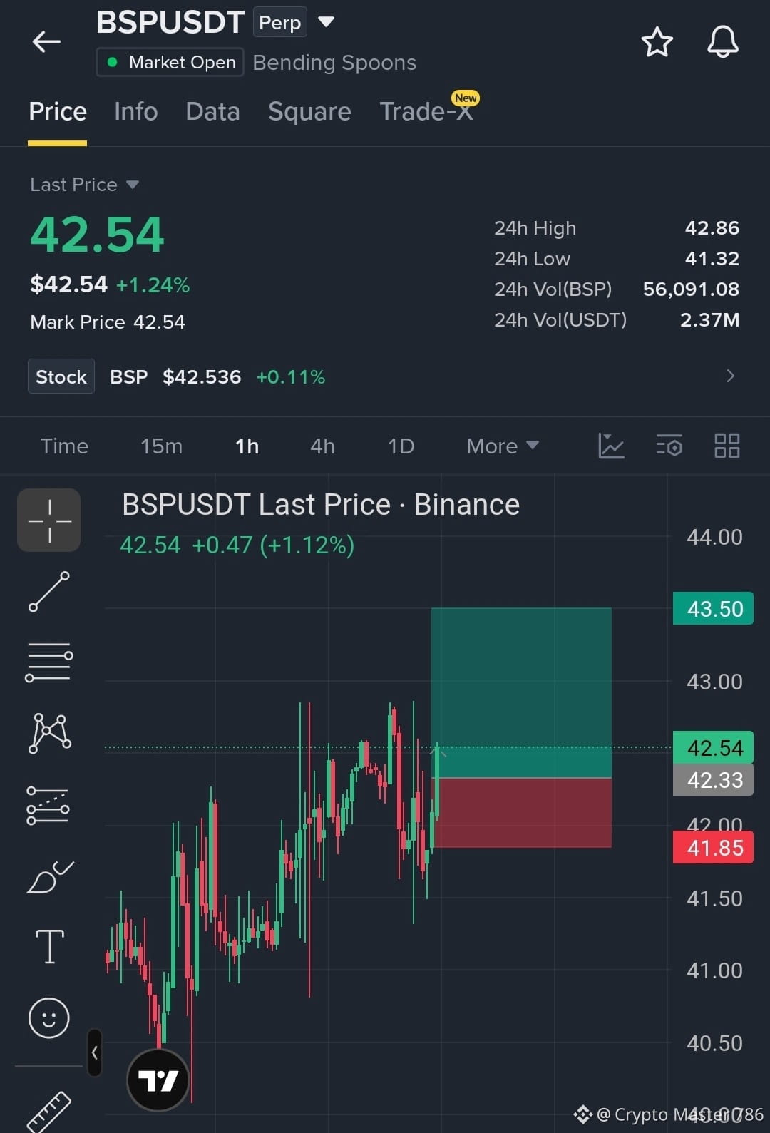The width and height of the screenshot is (770, 1133).
Task: Select the horizontal lines Fibonacci tool
Action: point(49,662)
